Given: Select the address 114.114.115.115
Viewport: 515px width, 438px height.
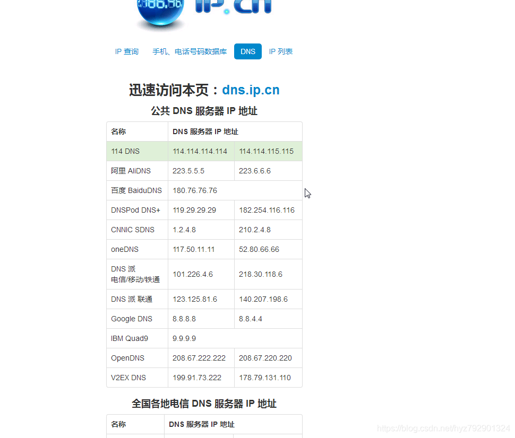Looking at the screenshot, I should 266,151.
